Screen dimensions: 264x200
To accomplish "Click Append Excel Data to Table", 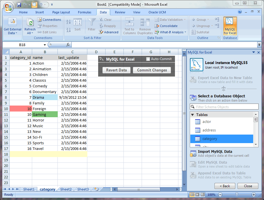I will click(220, 175).
